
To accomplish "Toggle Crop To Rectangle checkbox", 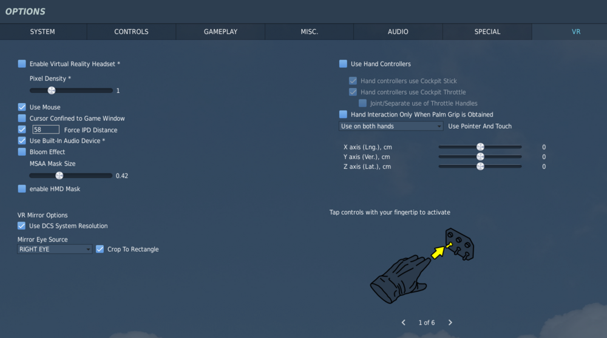I will click(x=100, y=249).
